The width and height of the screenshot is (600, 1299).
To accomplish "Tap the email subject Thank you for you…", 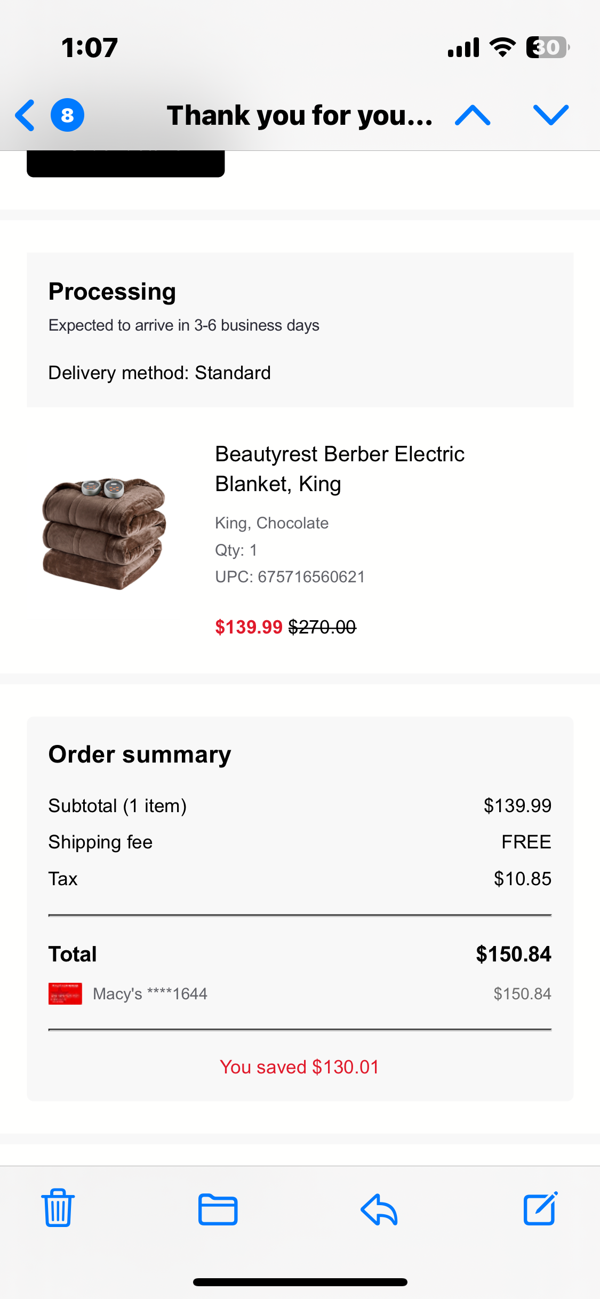I will (x=300, y=115).
